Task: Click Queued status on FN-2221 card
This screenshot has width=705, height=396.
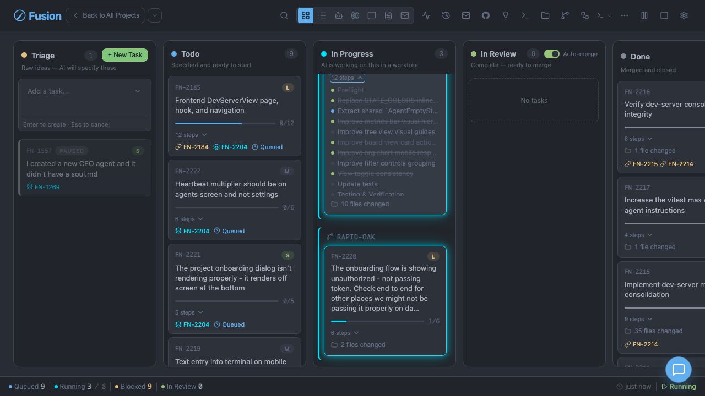Action: pos(229,324)
